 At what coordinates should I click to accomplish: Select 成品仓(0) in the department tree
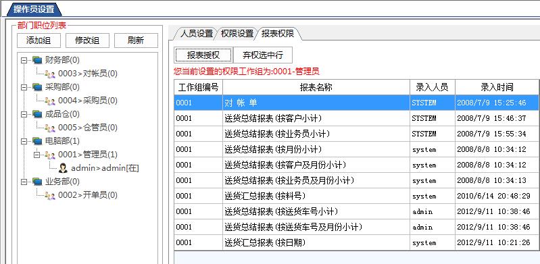(62, 114)
